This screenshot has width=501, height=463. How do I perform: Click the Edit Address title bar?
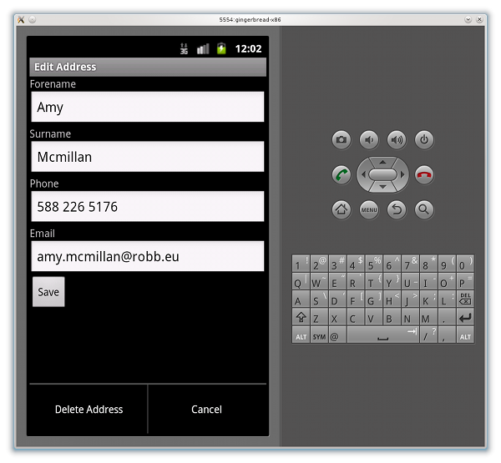click(148, 67)
